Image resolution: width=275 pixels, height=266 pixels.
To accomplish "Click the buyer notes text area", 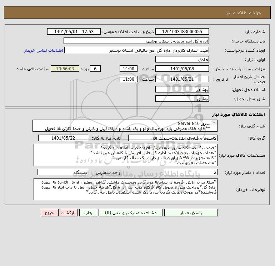I will pyautogui.click(x=125, y=189).
